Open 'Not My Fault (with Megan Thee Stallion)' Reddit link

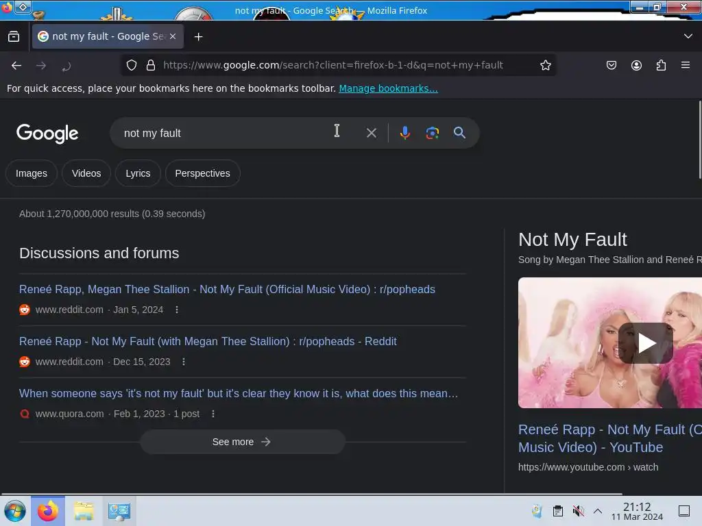208,341
